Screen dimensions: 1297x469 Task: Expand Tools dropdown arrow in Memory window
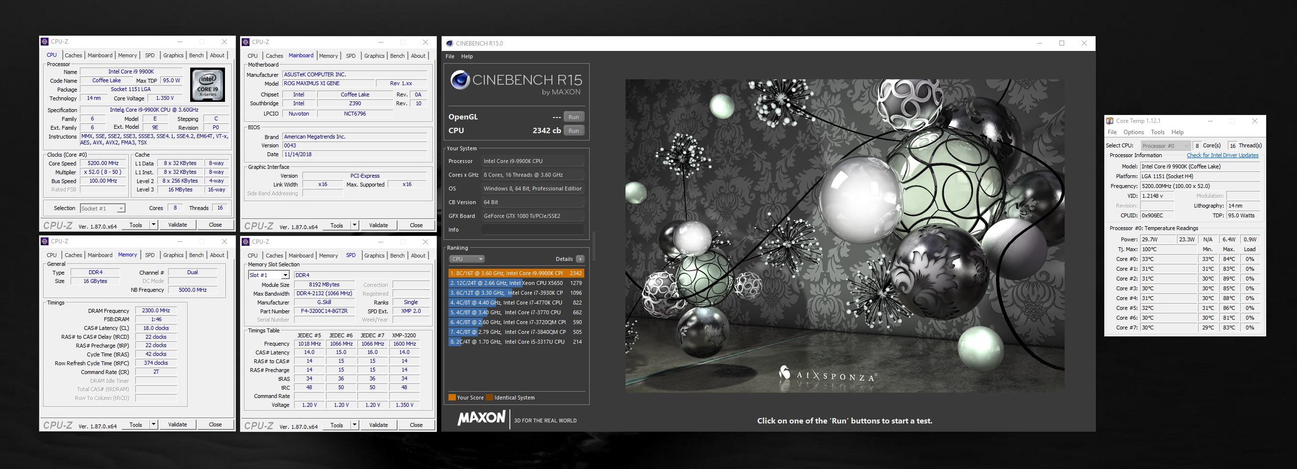(x=153, y=424)
